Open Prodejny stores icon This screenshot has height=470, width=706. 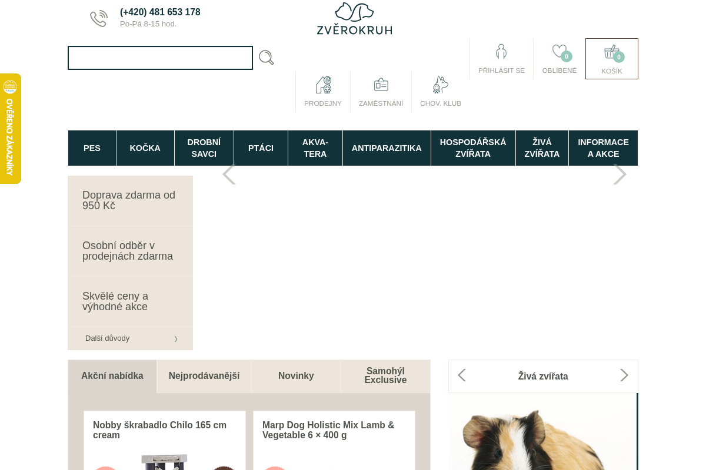324,85
